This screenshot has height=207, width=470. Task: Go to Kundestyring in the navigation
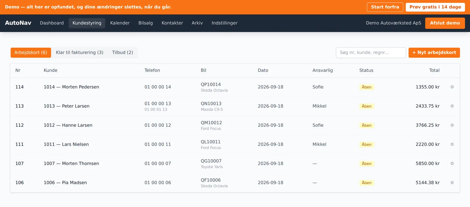tap(87, 23)
